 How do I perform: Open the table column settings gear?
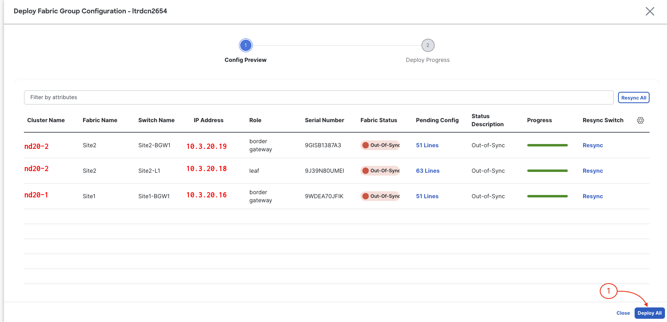pyautogui.click(x=640, y=120)
